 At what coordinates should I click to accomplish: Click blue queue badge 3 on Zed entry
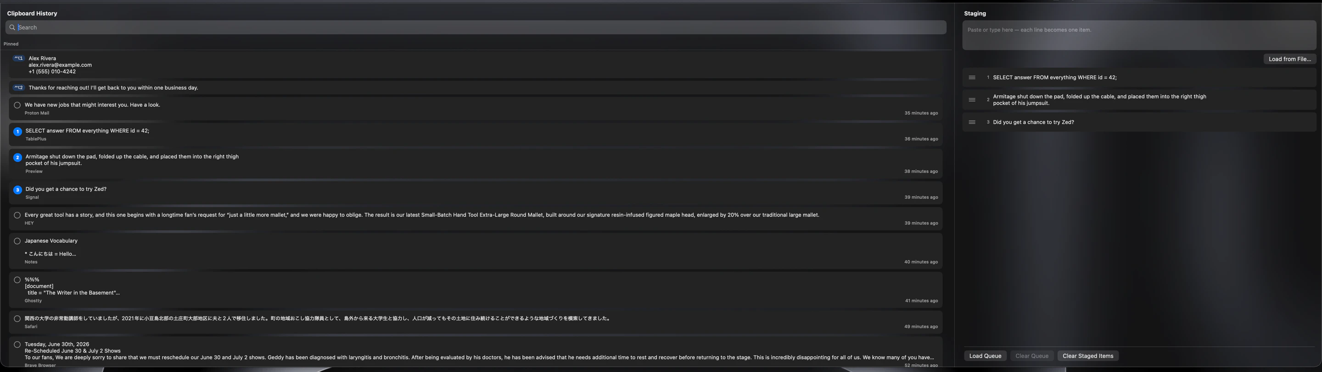[17, 190]
